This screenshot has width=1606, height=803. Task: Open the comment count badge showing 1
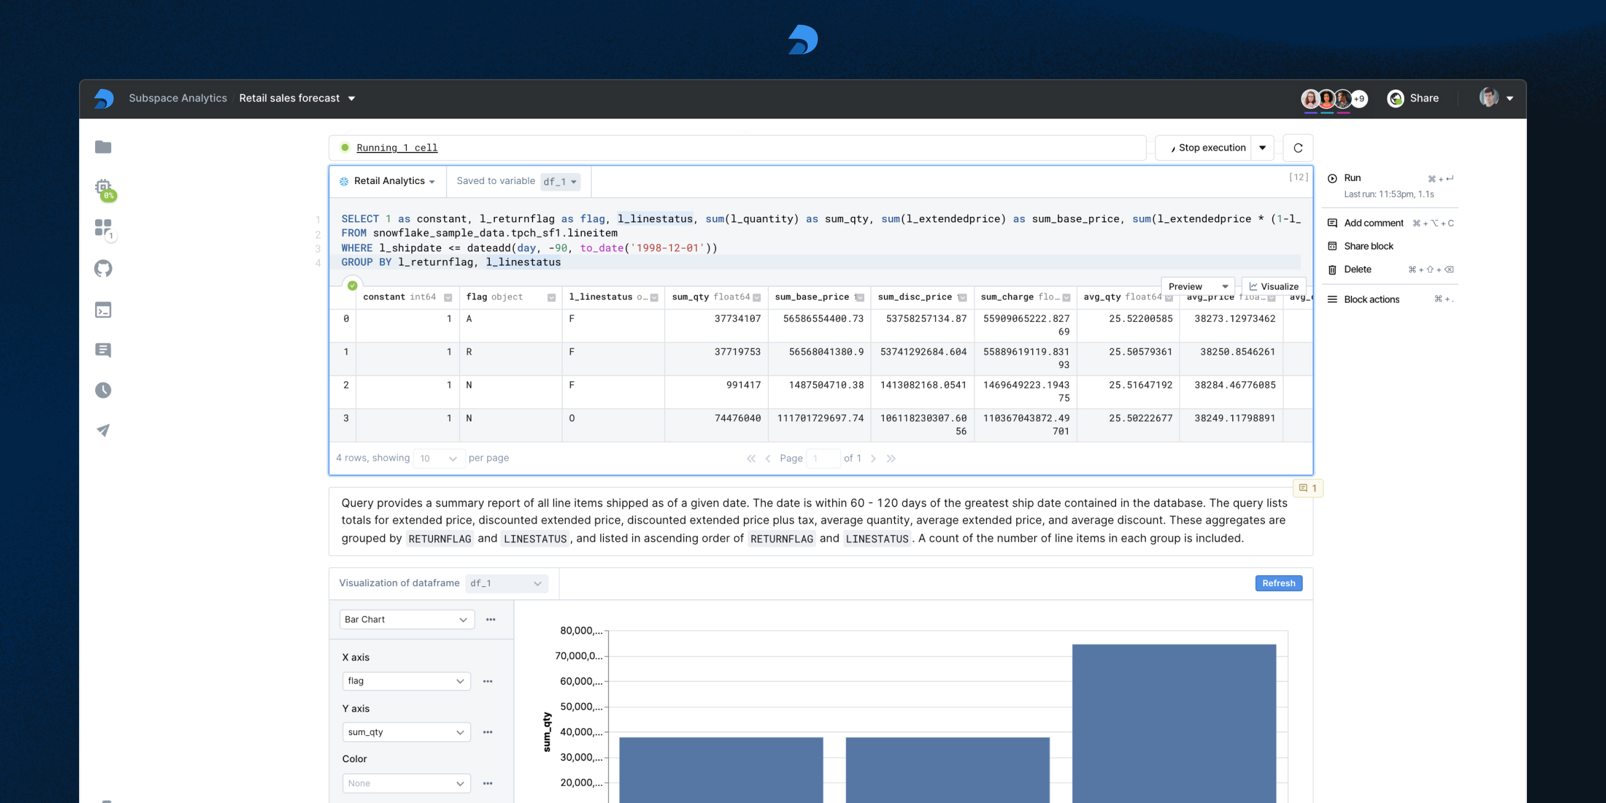tap(1308, 488)
